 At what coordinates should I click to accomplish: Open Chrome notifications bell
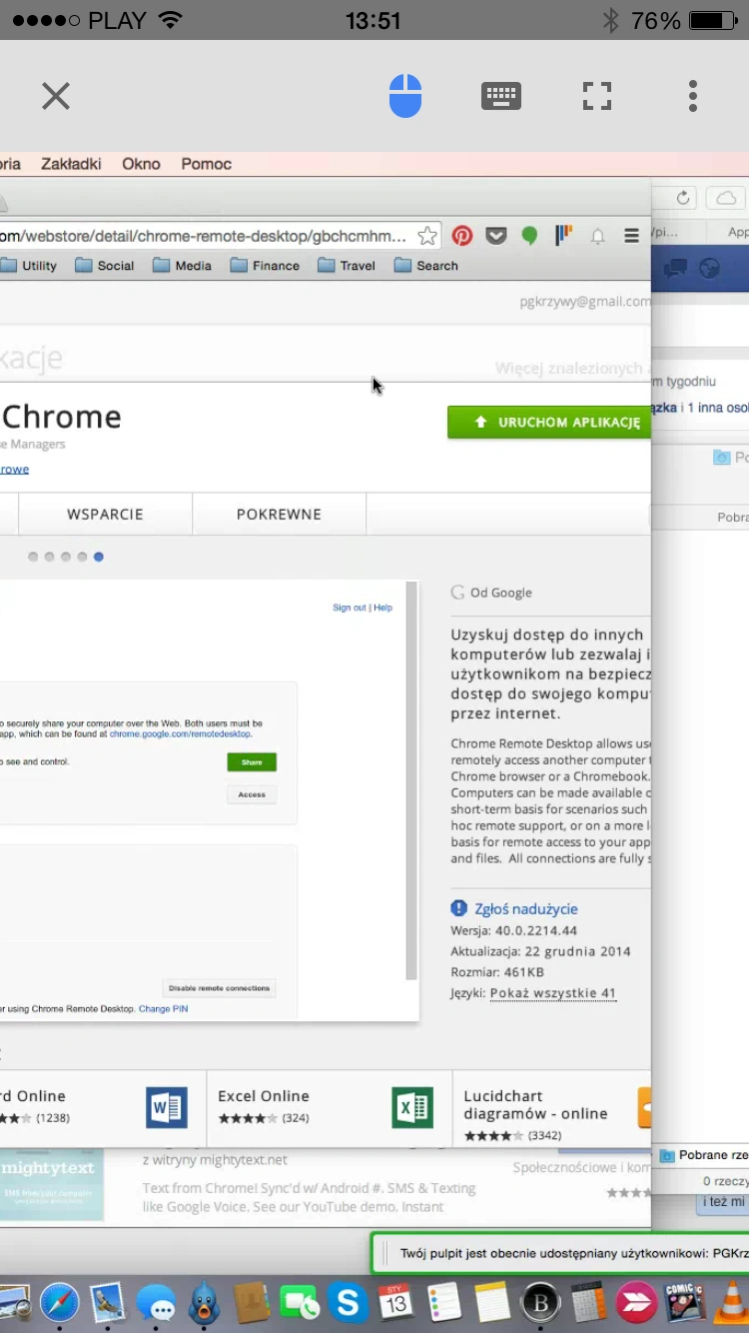[x=598, y=237]
